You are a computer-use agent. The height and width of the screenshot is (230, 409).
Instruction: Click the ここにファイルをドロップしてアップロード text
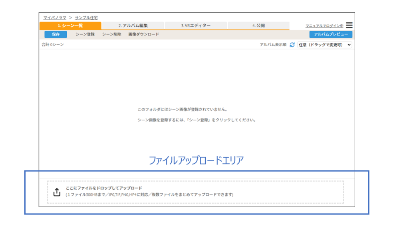[104, 188]
